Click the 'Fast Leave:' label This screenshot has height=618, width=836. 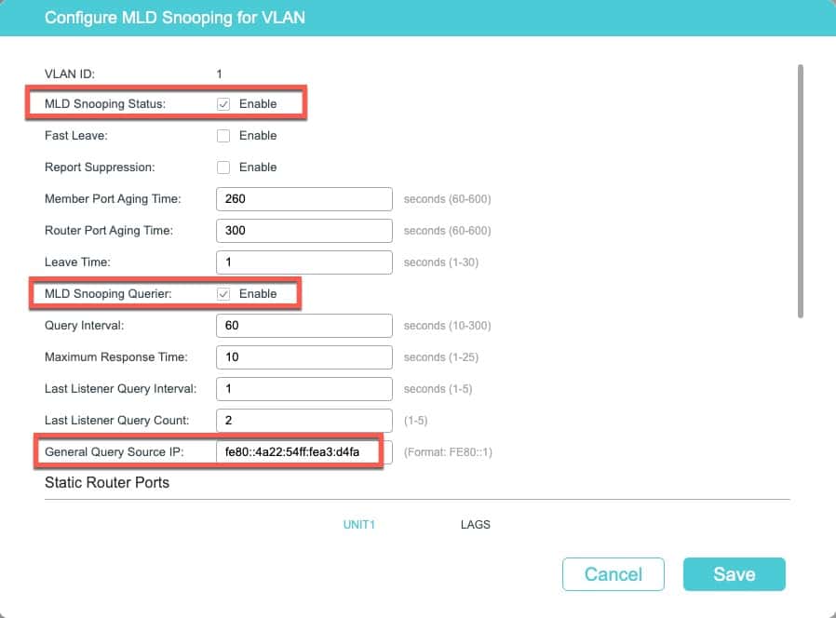pos(76,136)
